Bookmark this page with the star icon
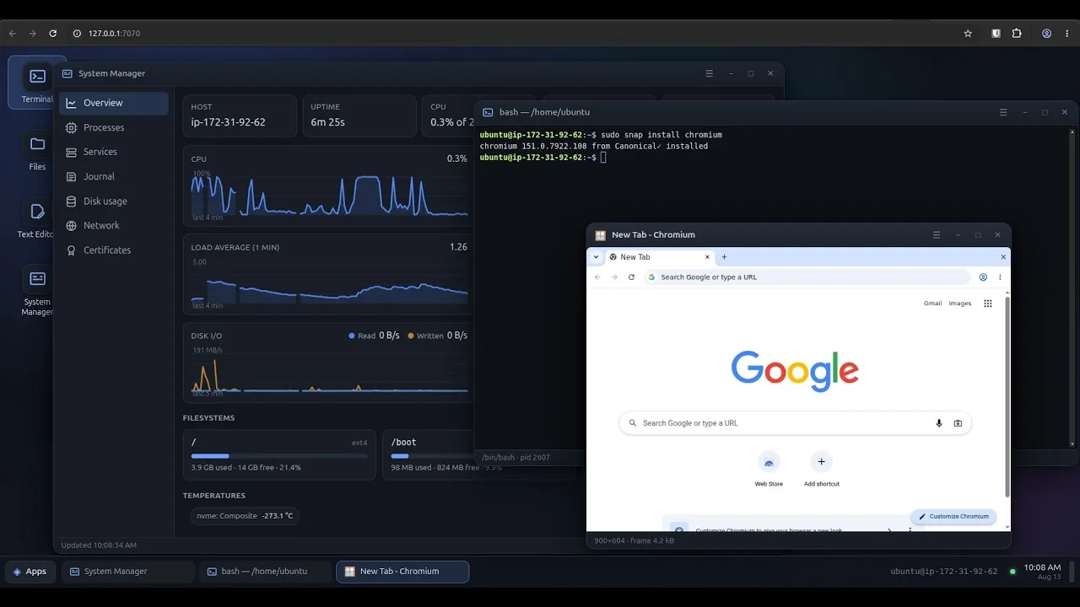 coord(968,34)
